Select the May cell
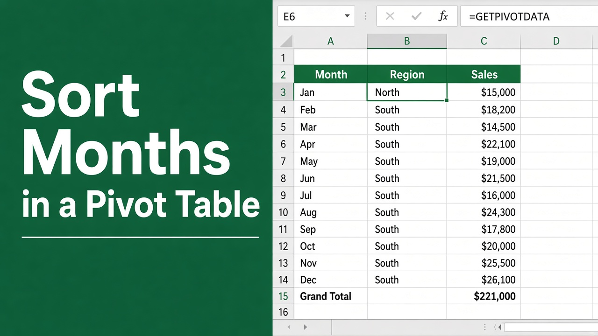Image resolution: width=598 pixels, height=336 pixels. [330, 161]
